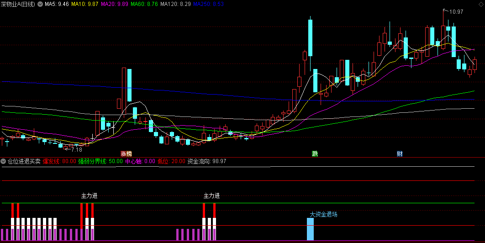The width and height of the screenshot is (485, 243).
Task: Click the 强弱分界线: 50.00 label
Action: click(100, 161)
